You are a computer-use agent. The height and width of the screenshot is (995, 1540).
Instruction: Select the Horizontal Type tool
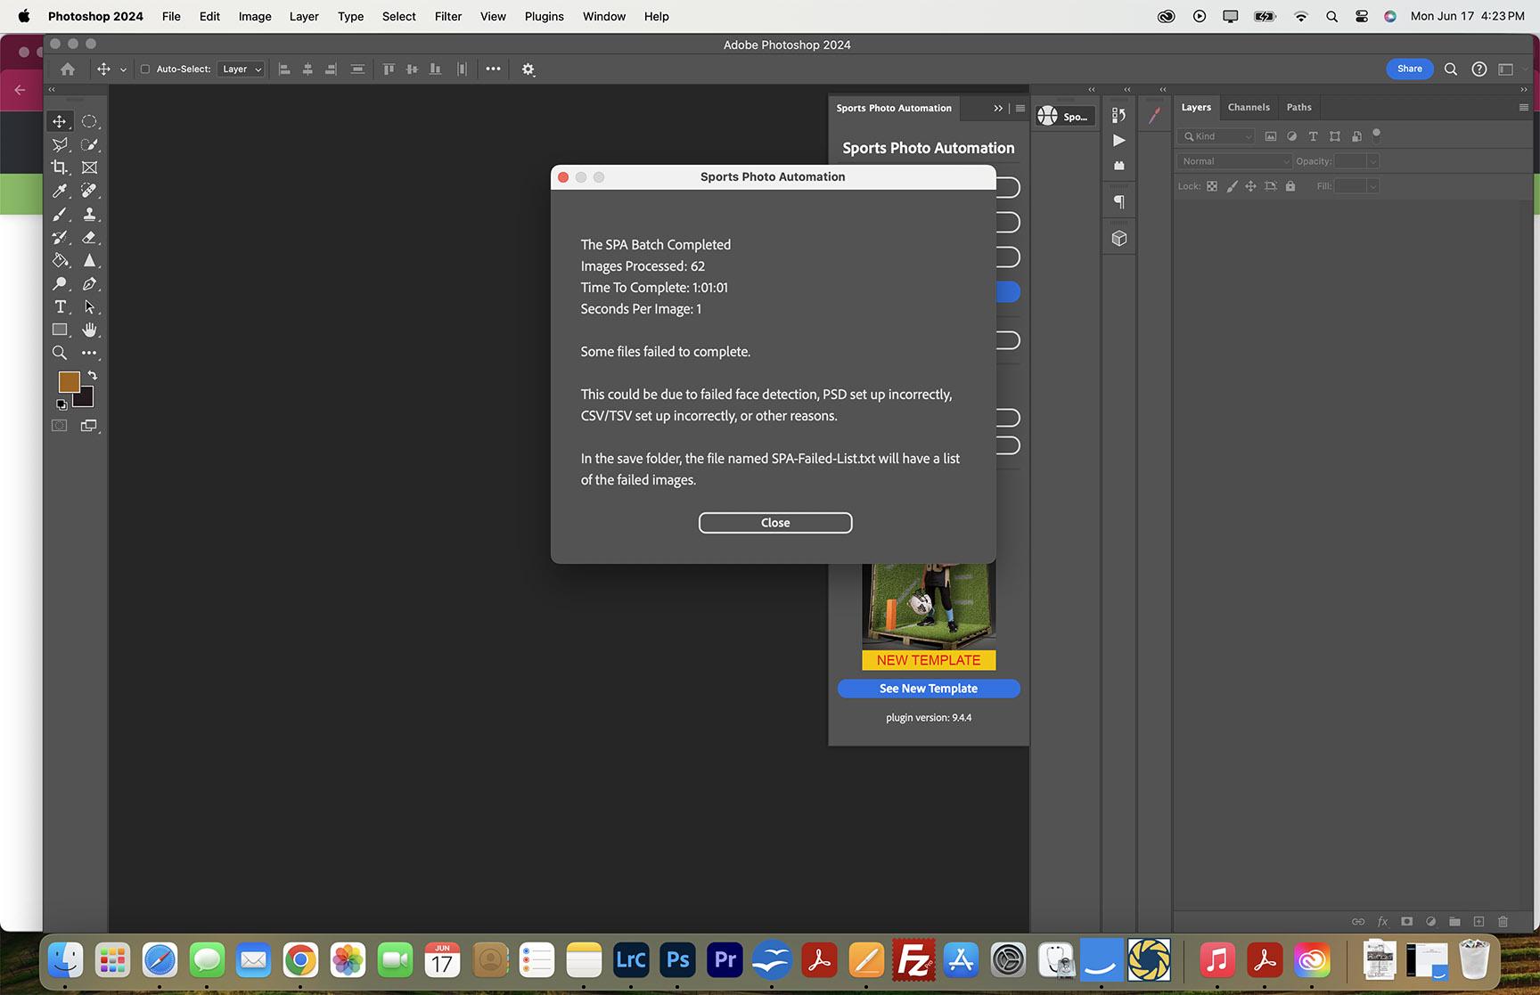coord(60,307)
